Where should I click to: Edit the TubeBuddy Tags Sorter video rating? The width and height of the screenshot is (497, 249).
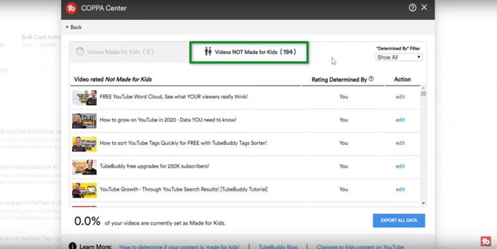tap(400, 143)
